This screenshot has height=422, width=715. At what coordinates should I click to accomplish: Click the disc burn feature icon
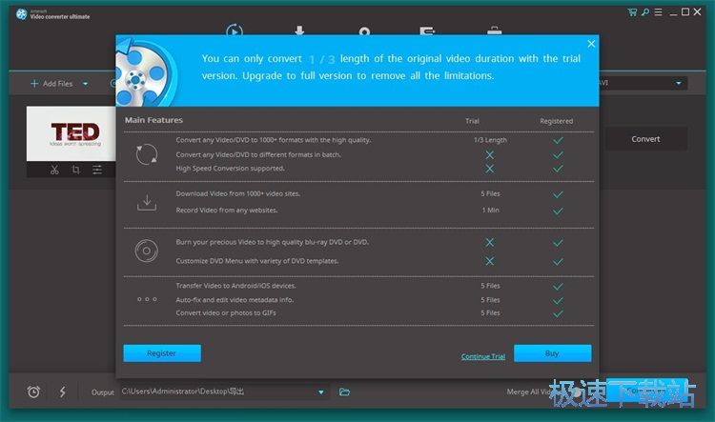coord(147,251)
